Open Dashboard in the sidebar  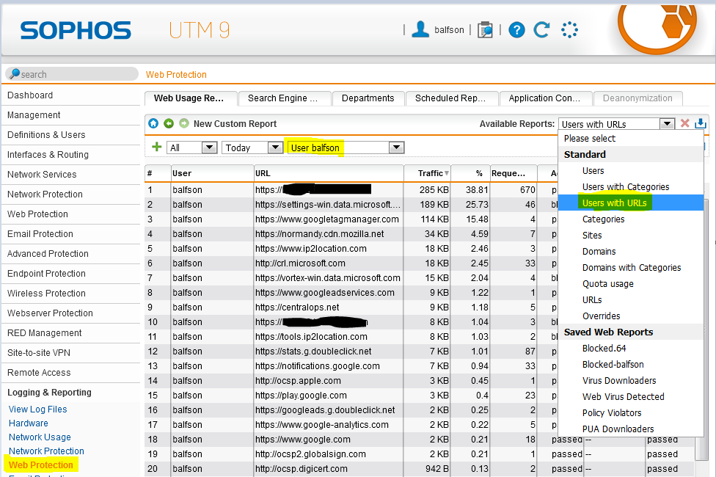(x=70, y=95)
